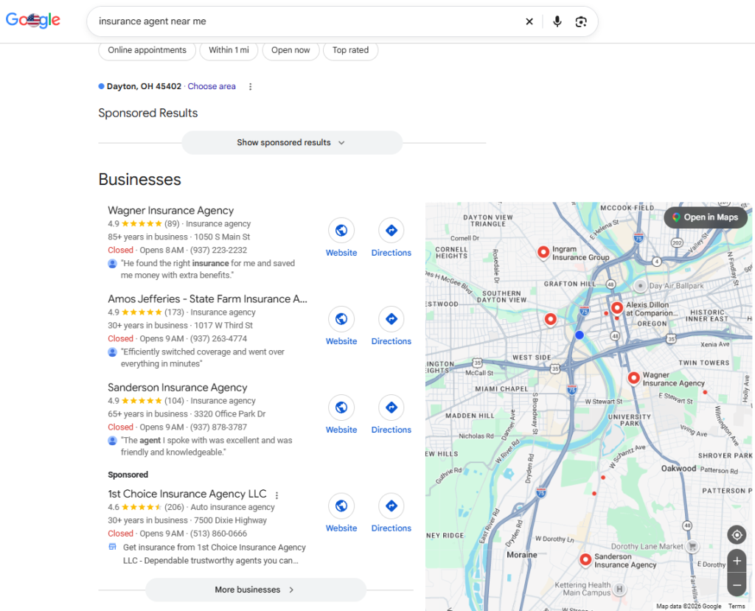Click the Terms link on the map
755x611 pixels.
pos(737,606)
